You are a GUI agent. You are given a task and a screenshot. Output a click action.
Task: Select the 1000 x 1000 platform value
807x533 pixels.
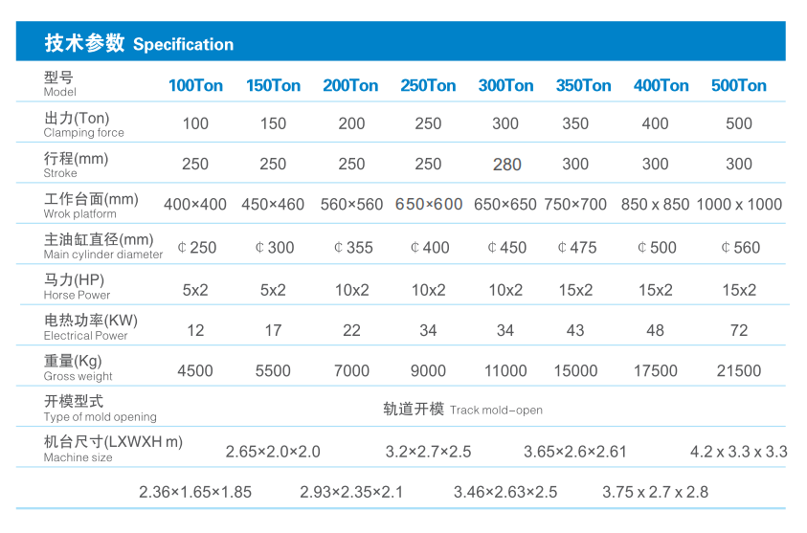pyautogui.click(x=738, y=204)
